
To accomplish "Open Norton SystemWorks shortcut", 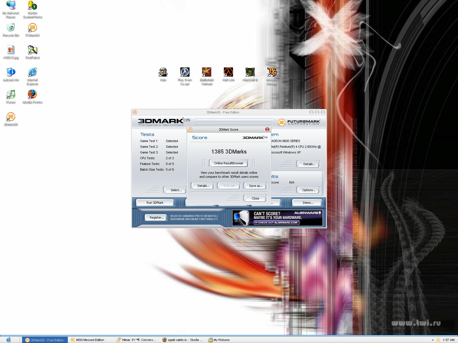I will [32, 6].
